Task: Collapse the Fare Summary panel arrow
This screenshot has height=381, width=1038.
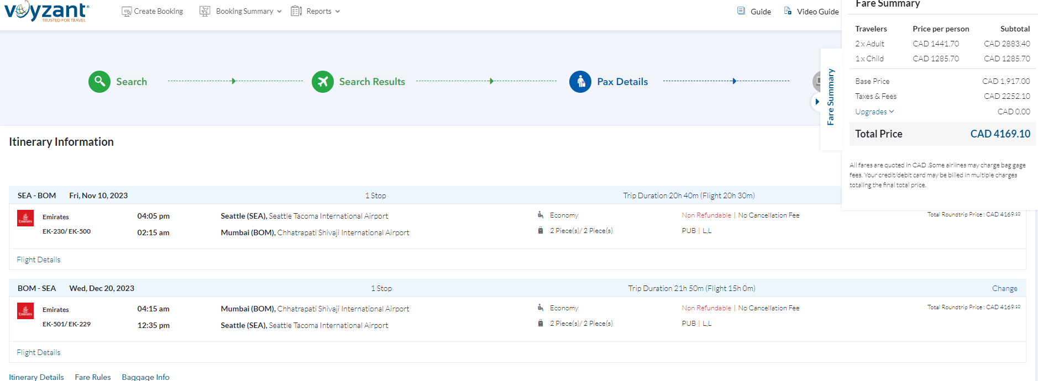Action: (817, 102)
